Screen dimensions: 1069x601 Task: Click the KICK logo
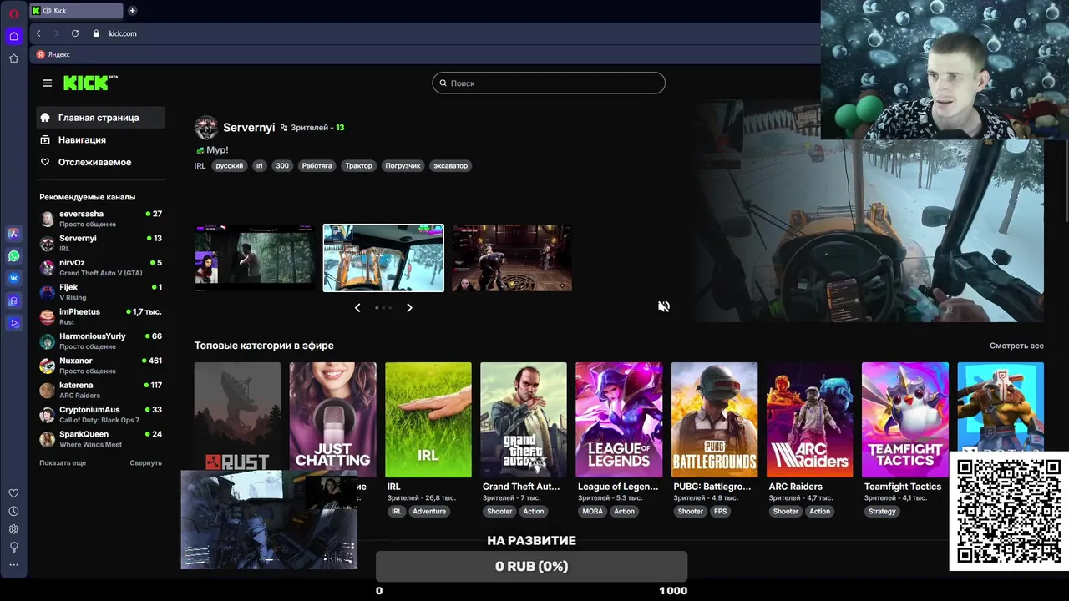coord(91,83)
